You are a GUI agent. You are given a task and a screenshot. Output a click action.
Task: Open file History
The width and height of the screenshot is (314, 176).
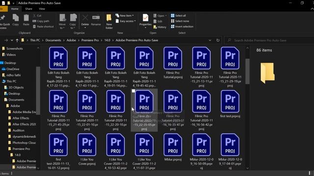(160, 27)
